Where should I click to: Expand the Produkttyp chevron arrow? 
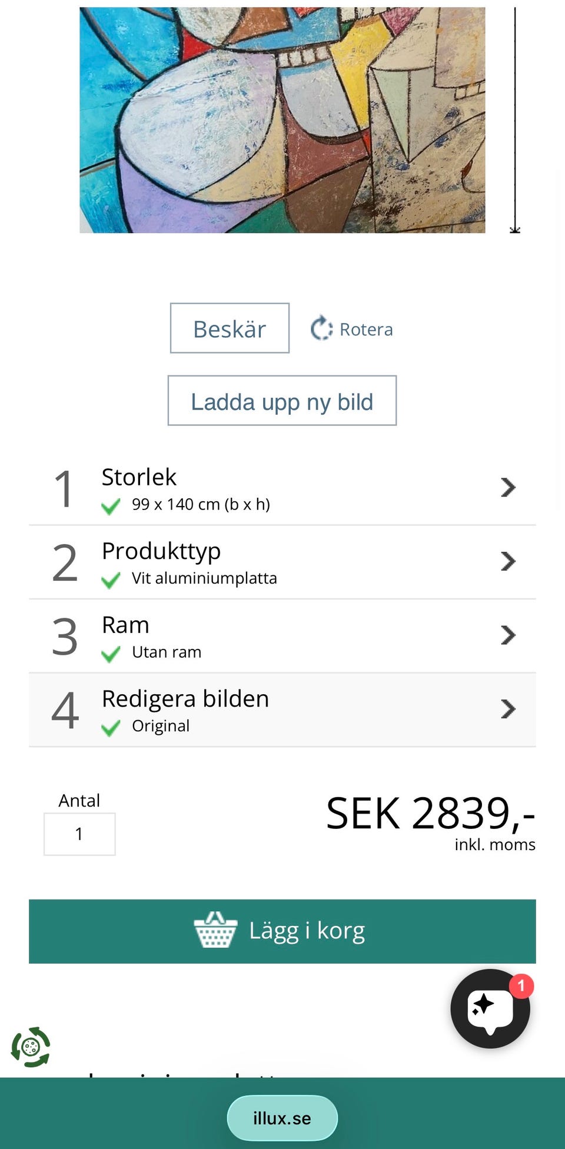click(x=507, y=561)
